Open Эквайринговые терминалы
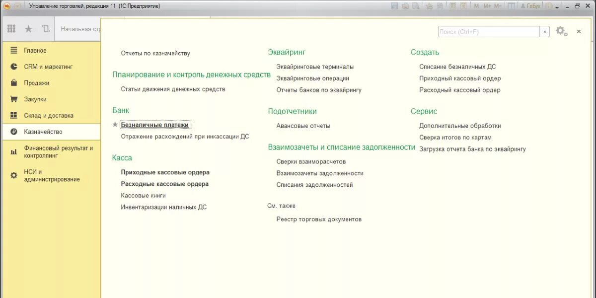596x298 pixels. pos(315,67)
